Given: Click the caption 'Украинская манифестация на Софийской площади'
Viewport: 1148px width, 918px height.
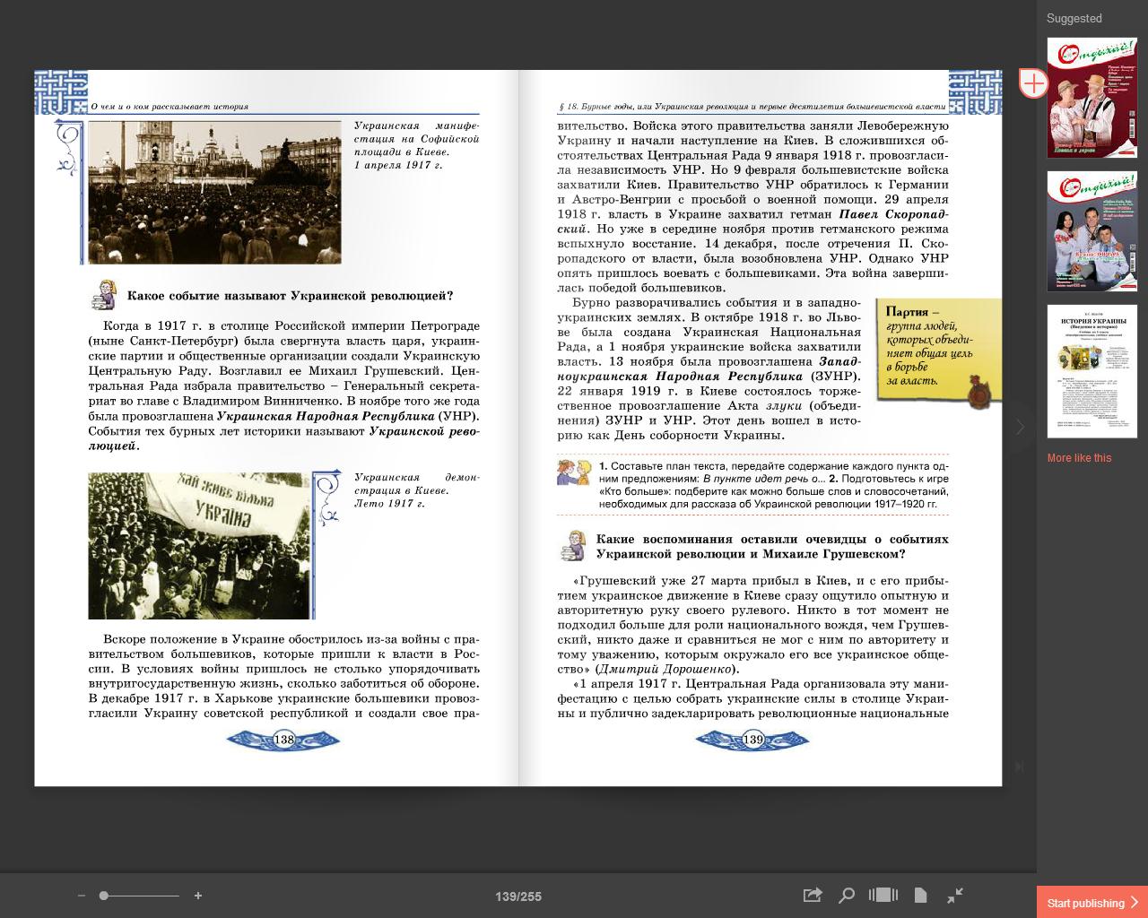Looking at the screenshot, I should [416, 145].
